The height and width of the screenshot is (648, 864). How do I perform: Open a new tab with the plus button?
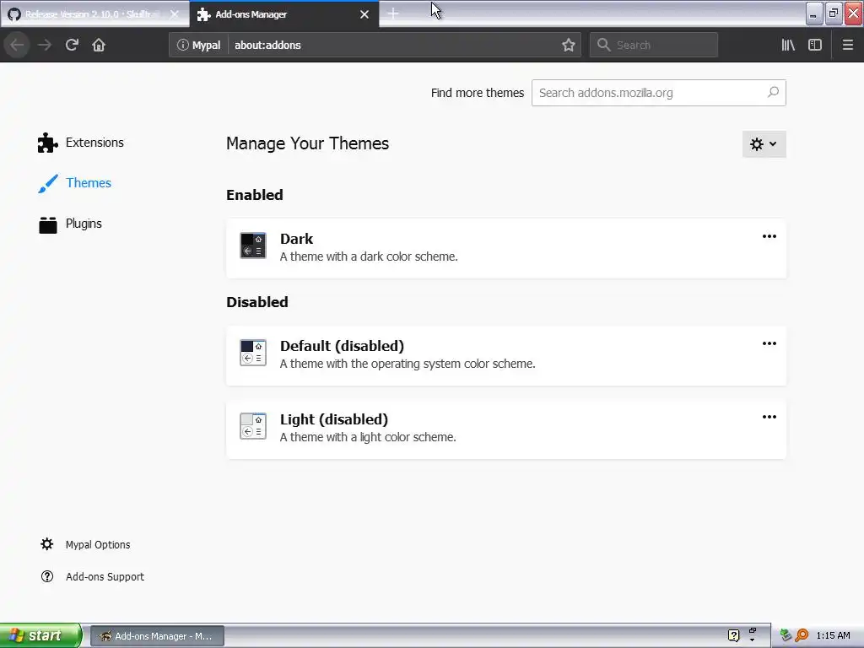(x=393, y=13)
